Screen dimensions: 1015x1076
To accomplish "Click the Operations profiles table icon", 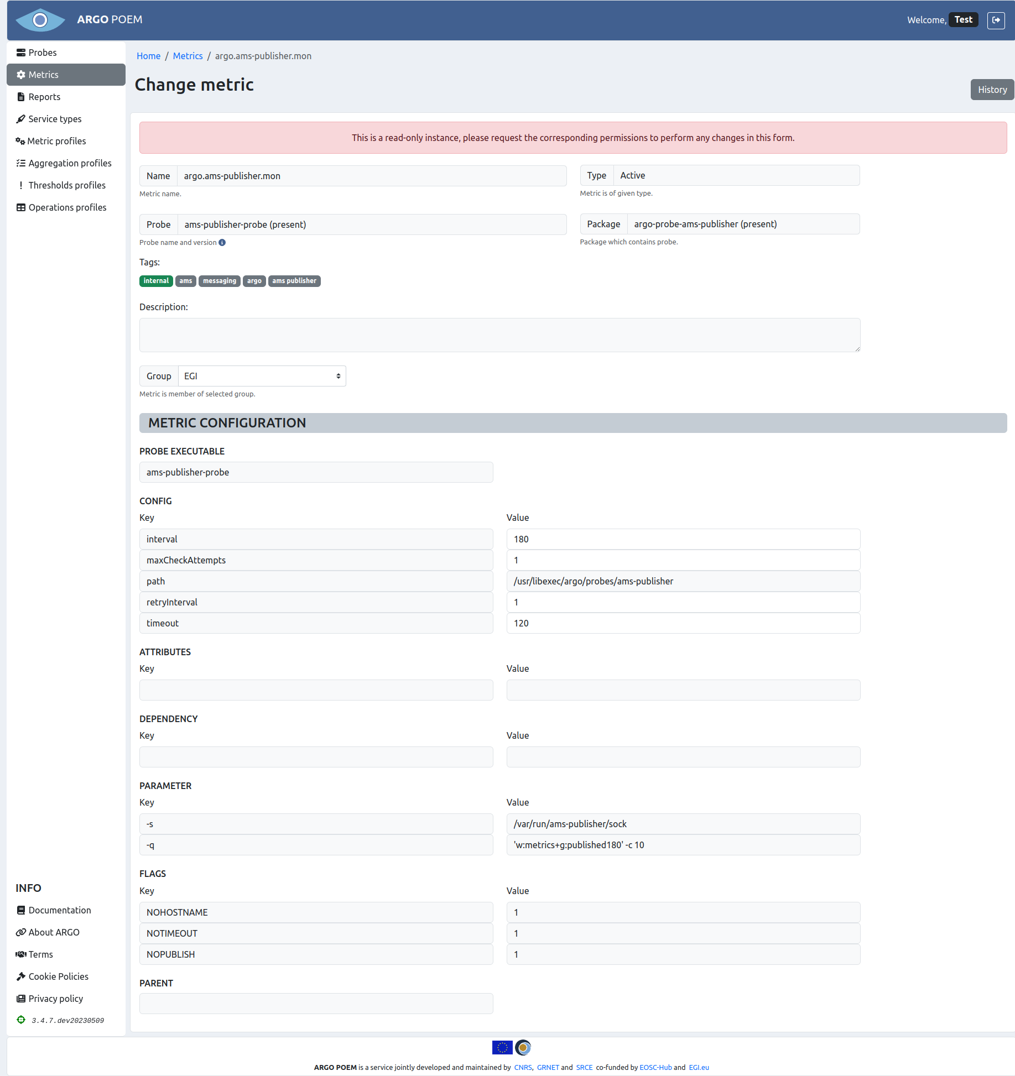I will 21,207.
